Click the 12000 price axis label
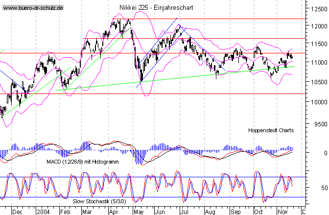 (318, 27)
